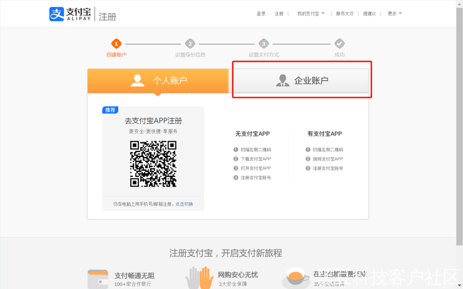Image resolution: width=463 pixels, height=289 pixels.
Task: Click the text 下载支付宝APP
Action: tap(256, 159)
